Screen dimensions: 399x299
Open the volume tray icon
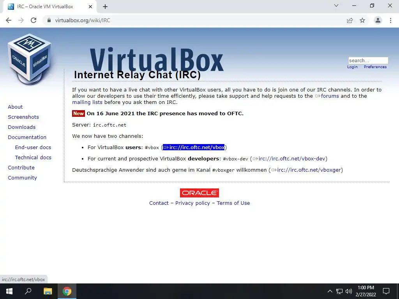click(x=349, y=291)
